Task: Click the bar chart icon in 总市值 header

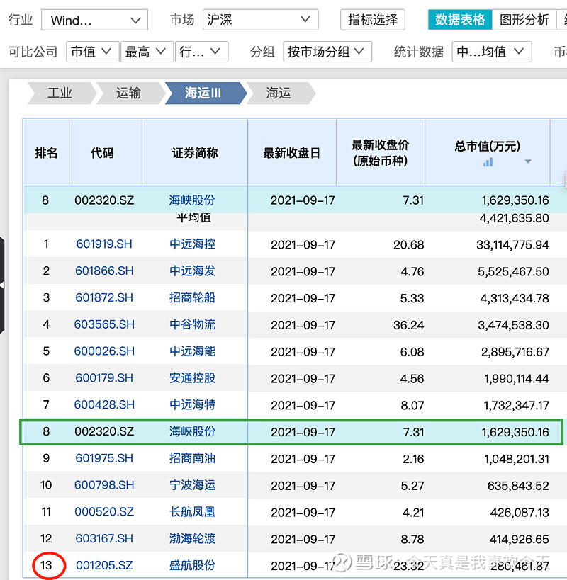Action: pos(487,162)
